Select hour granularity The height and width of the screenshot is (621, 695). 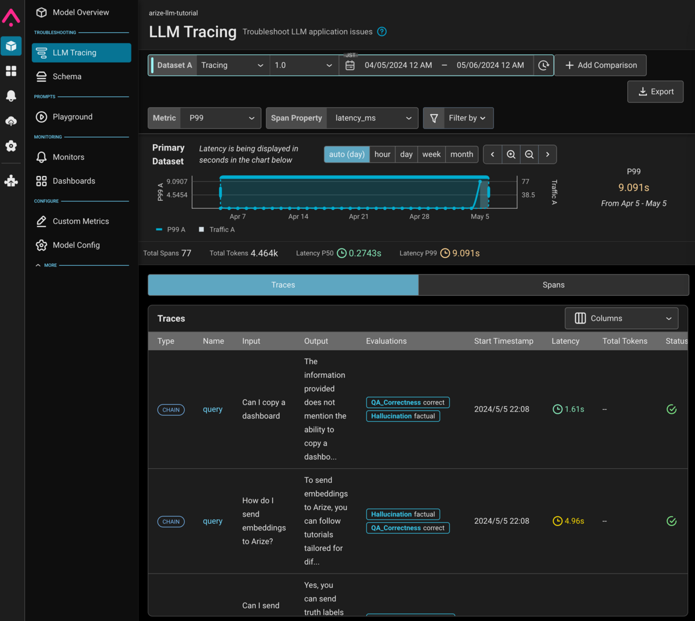382,155
